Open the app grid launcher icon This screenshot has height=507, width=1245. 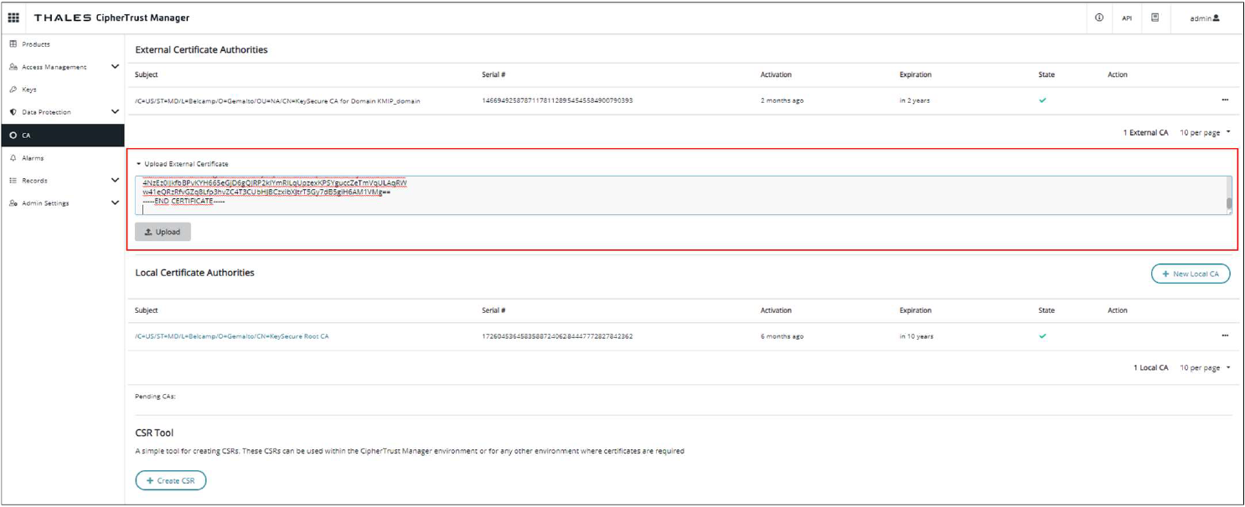(x=15, y=18)
